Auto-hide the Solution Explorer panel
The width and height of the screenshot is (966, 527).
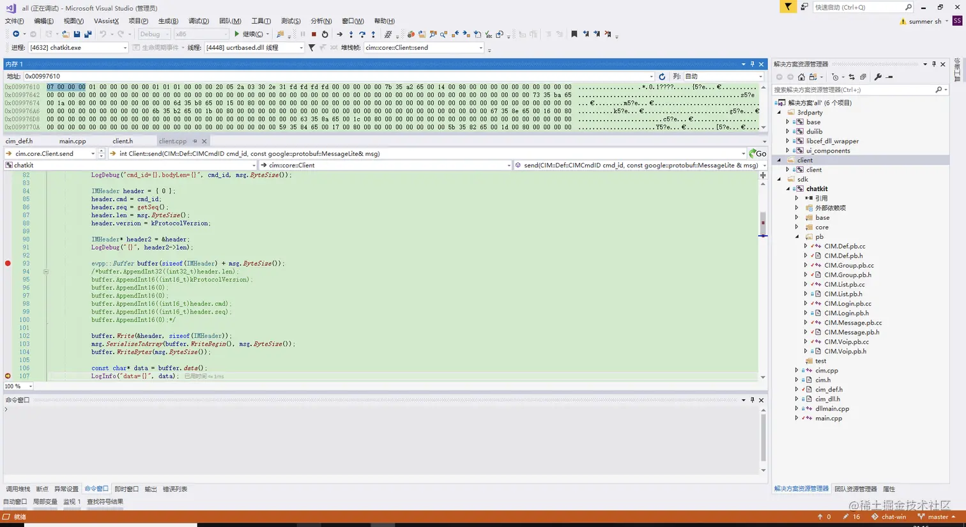(934, 64)
